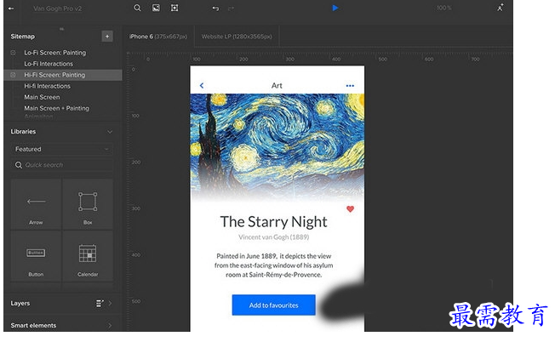
Task: Click the Quick search field
Action: (61, 165)
